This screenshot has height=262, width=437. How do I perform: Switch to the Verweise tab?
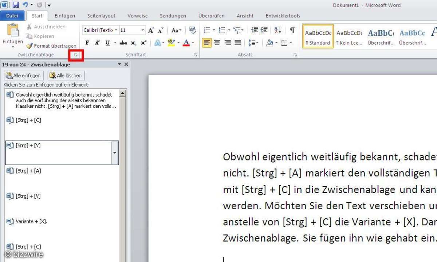pyautogui.click(x=138, y=16)
